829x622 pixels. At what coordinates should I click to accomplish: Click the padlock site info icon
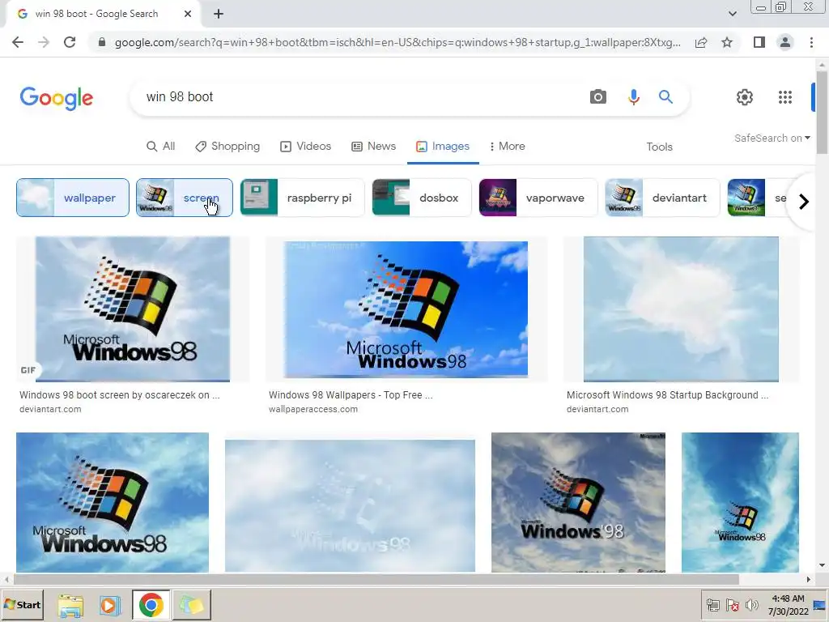102,42
